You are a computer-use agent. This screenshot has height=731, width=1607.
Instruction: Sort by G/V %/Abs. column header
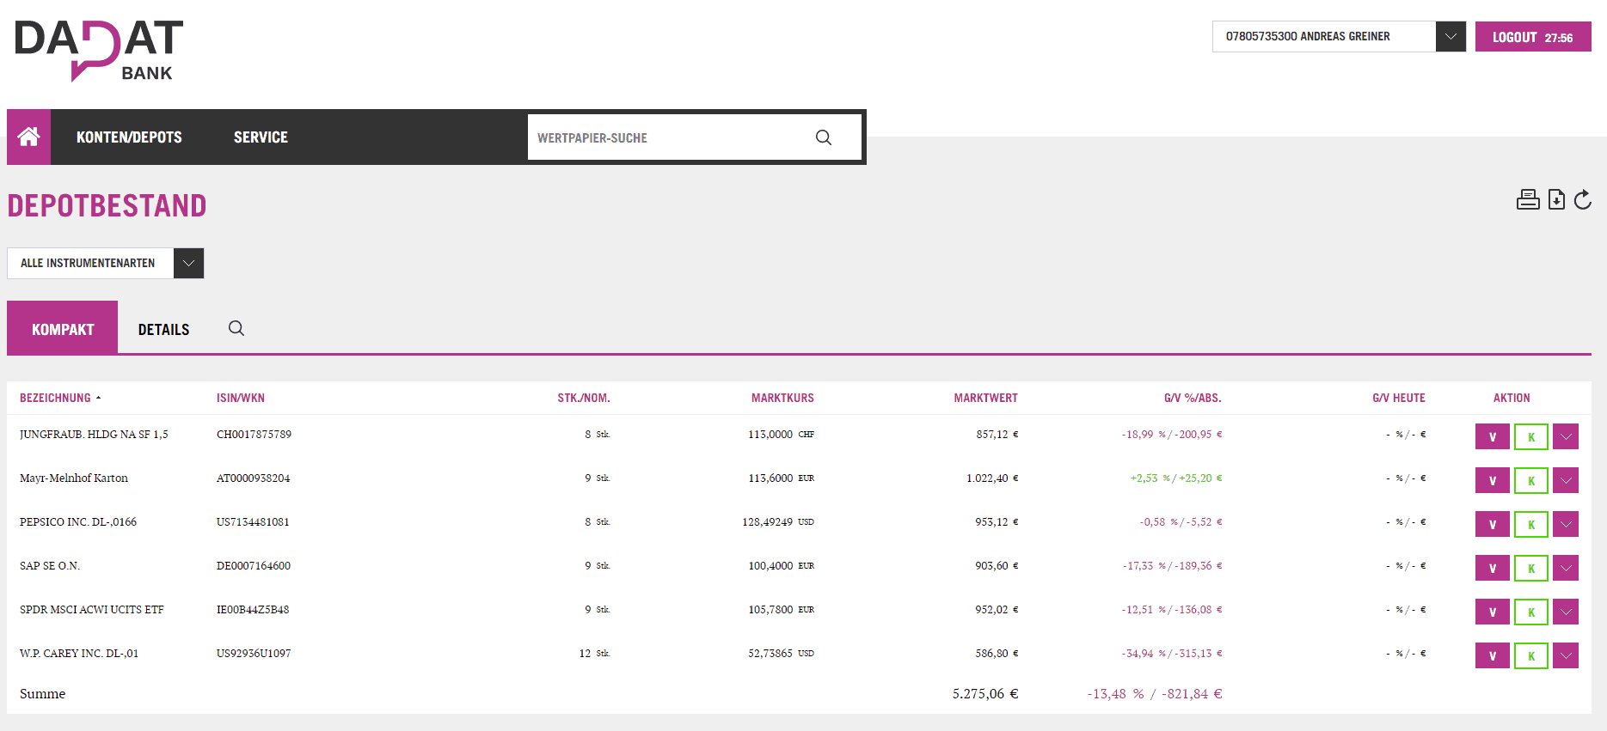(1193, 398)
